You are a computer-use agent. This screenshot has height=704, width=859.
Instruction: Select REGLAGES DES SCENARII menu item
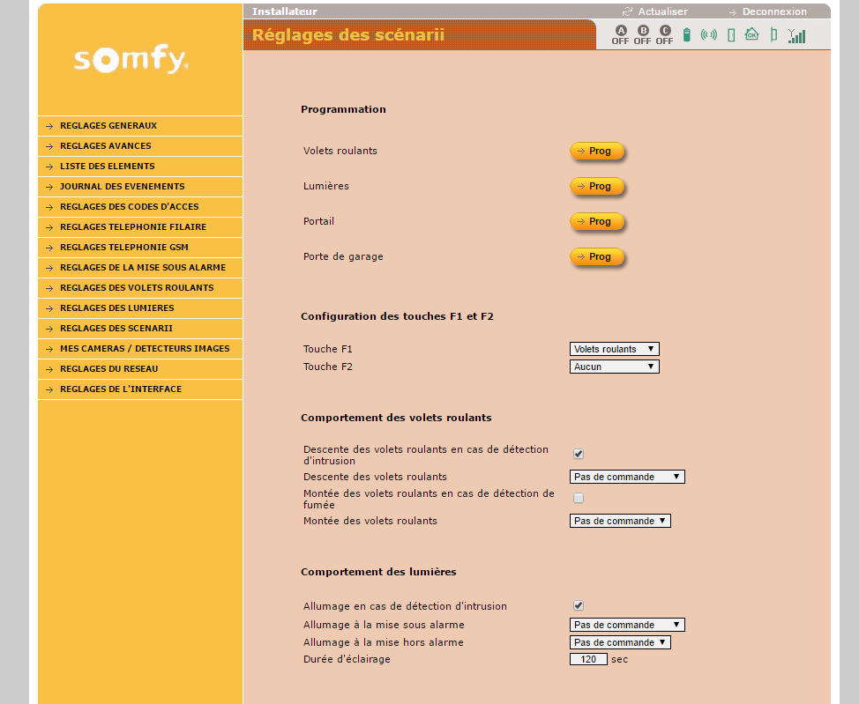click(x=140, y=329)
